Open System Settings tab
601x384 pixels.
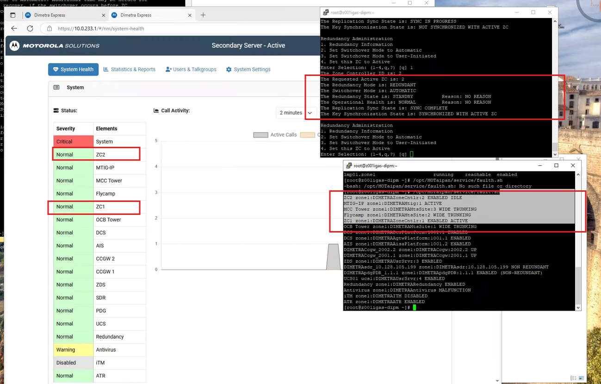click(x=248, y=69)
